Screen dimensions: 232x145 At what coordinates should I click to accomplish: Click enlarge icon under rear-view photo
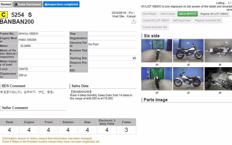coord(157,93)
